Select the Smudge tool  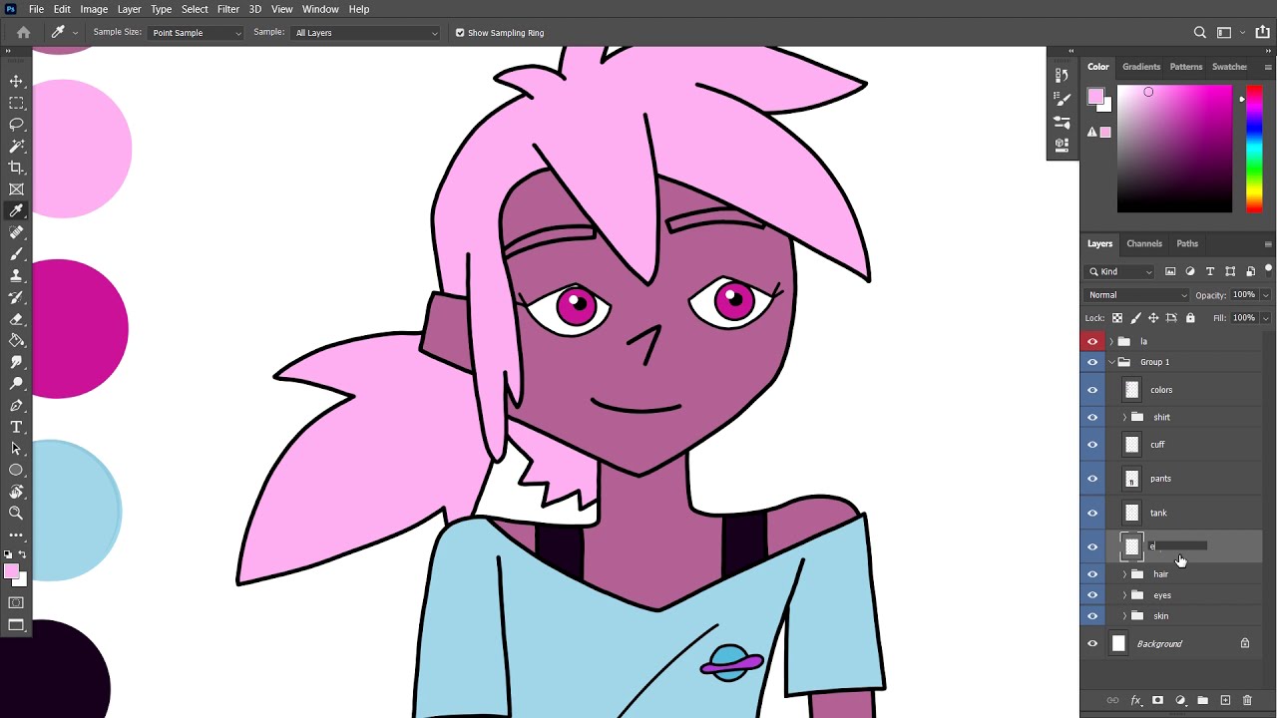pos(16,362)
